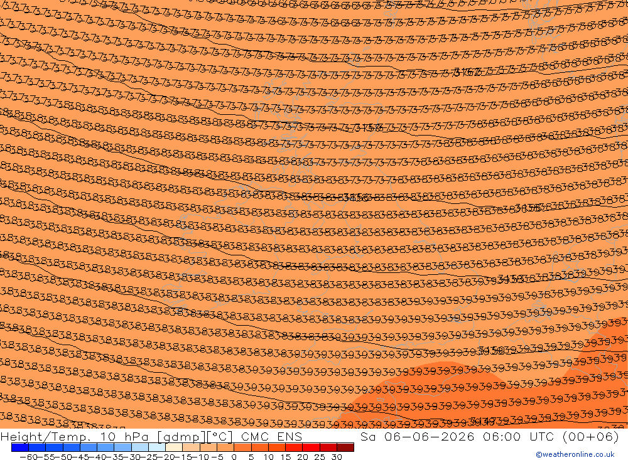Click the 'CMC ENS' model label
The image size is (628, 460).
[x=271, y=436]
